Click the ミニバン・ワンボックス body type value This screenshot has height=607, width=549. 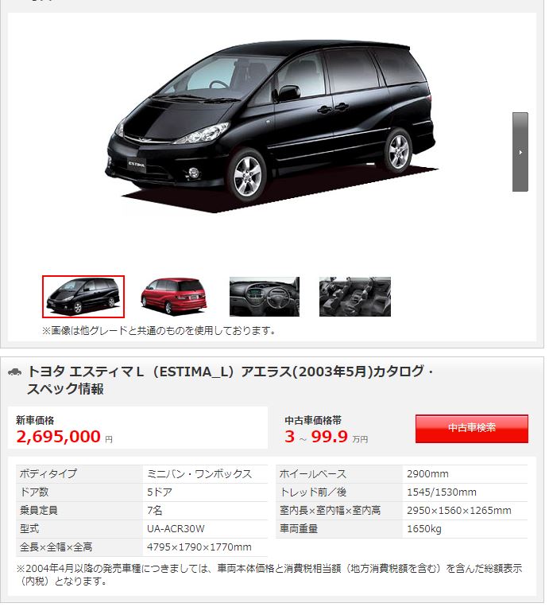(x=199, y=473)
